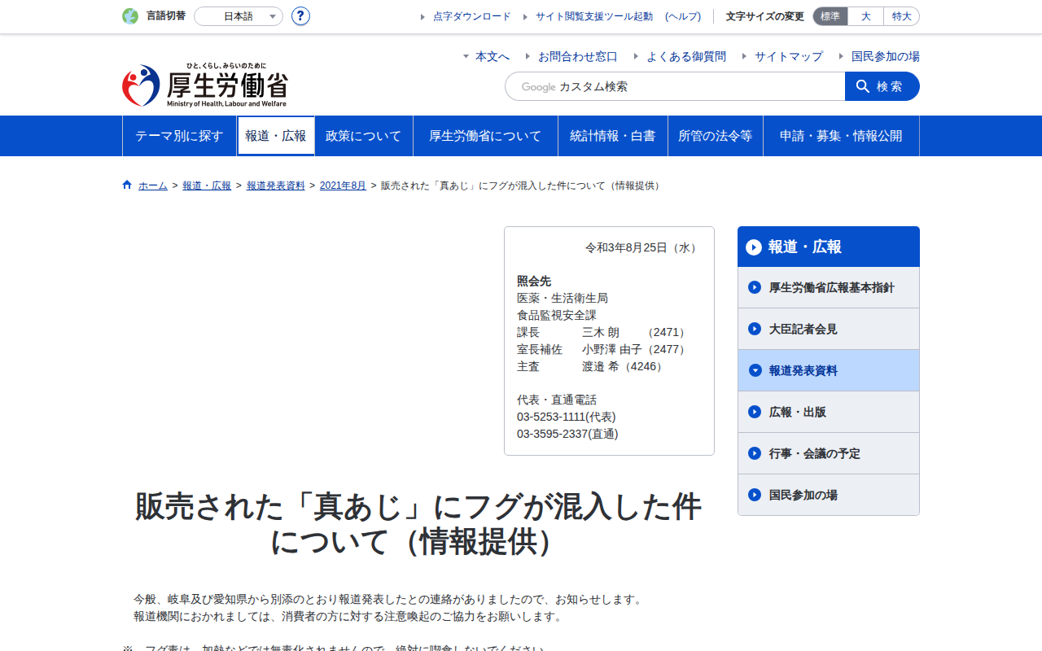Jump to 本文へ link
Viewport: 1042px width, 651px height.
[493, 56]
